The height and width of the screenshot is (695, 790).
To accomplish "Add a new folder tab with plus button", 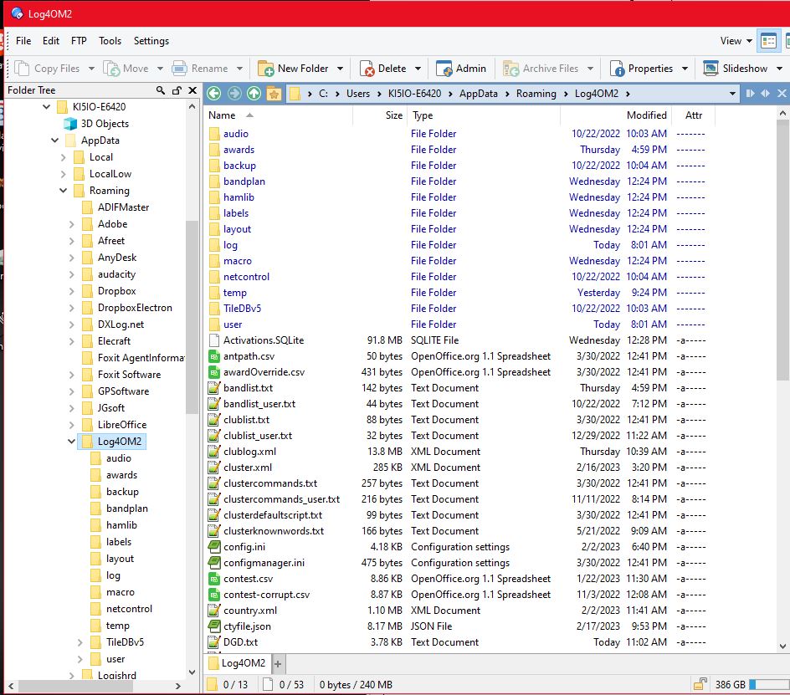I will click(278, 664).
